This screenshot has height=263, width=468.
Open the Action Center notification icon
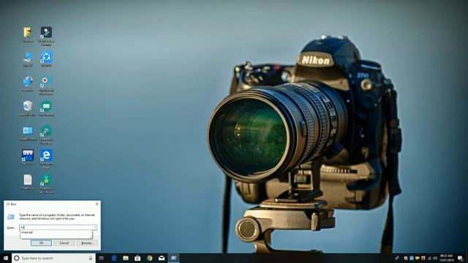(460, 258)
